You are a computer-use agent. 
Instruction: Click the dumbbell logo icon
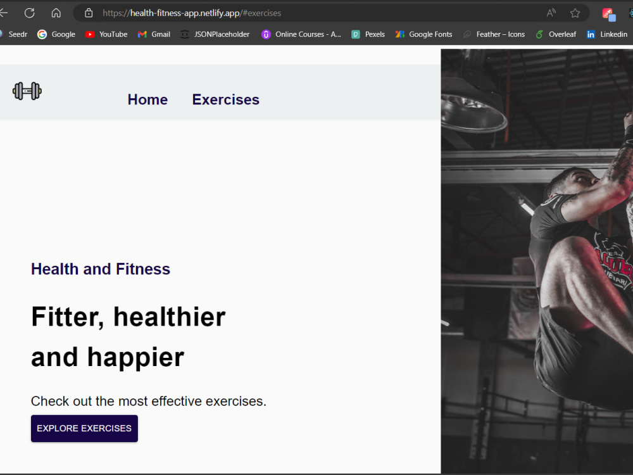[27, 91]
